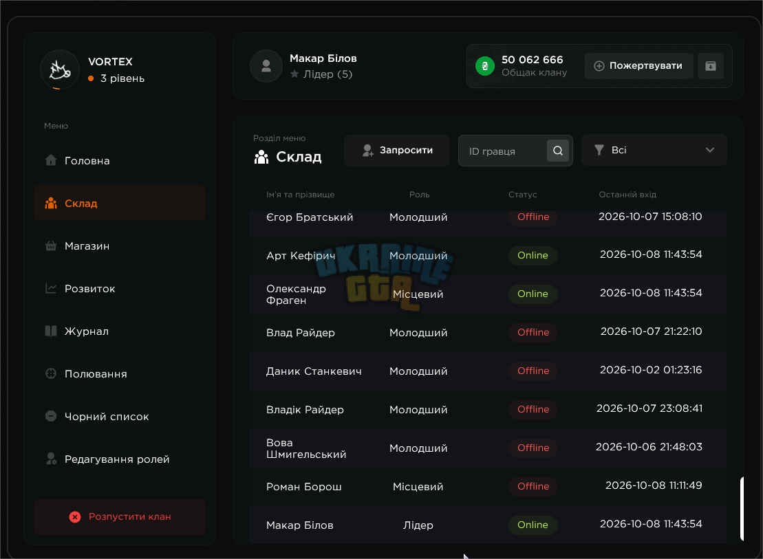Click the red X icon on Розпустити клан
This screenshot has height=559, width=763.
click(x=75, y=516)
